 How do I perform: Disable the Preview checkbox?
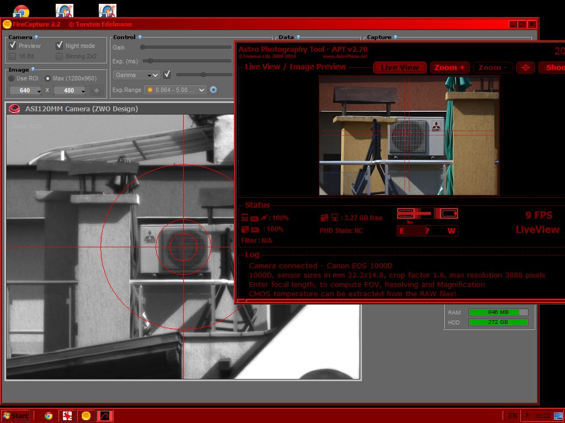pyautogui.click(x=13, y=46)
